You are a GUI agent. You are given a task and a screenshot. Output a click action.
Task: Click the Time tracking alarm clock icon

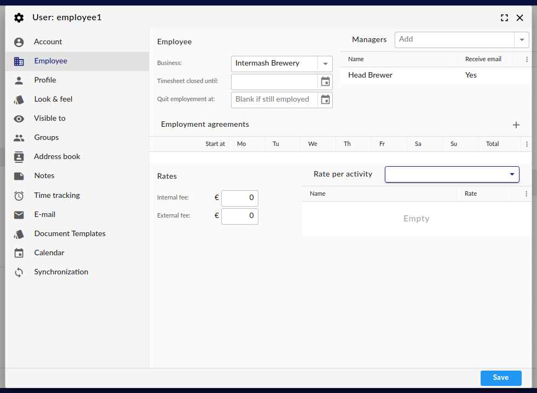click(19, 196)
